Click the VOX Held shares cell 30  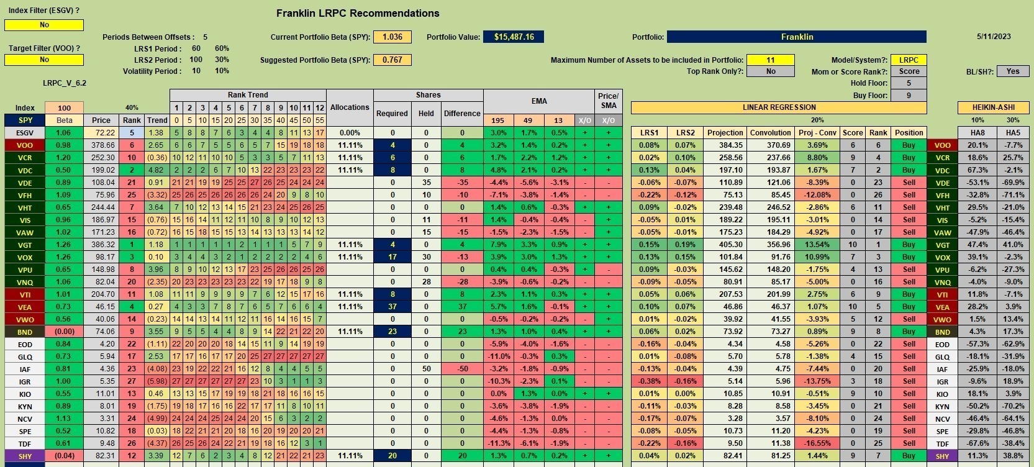(426, 257)
